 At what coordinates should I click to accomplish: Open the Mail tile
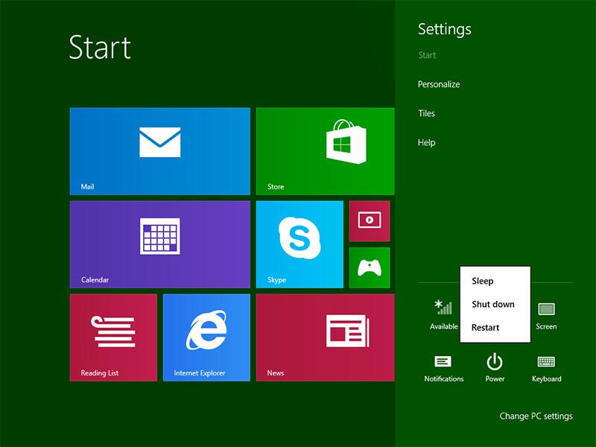tap(160, 151)
